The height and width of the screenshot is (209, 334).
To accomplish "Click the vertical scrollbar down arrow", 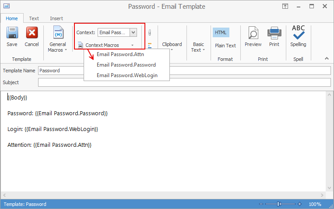I will [329, 188].
